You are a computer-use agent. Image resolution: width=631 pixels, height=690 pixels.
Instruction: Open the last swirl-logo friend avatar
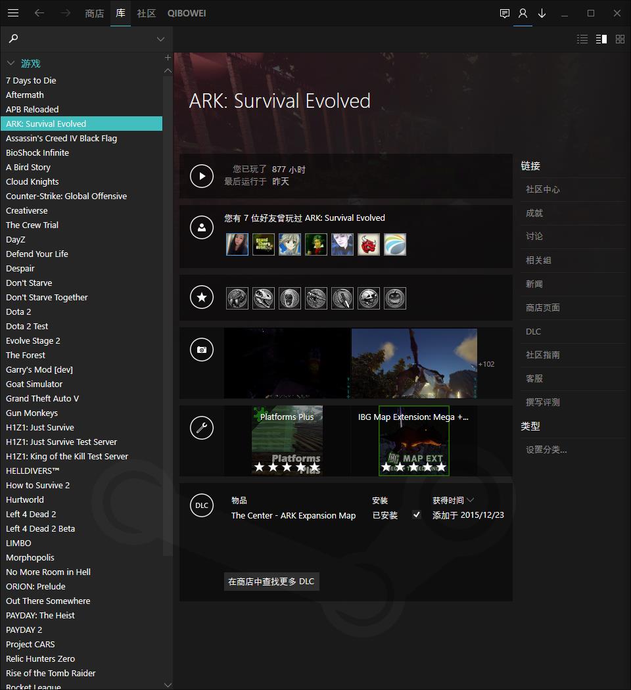click(395, 244)
